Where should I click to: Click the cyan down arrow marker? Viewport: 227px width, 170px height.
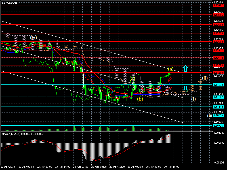[x=185, y=89]
